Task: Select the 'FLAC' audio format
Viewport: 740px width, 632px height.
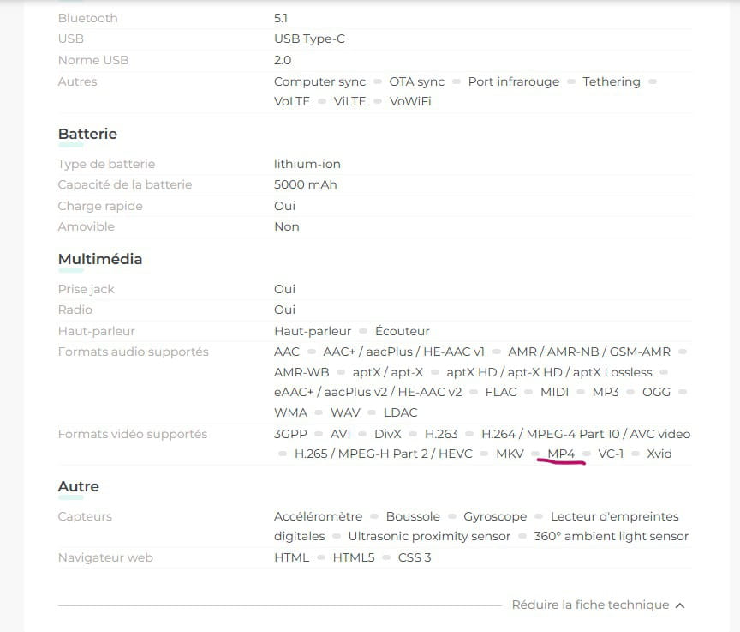Action: [x=501, y=392]
